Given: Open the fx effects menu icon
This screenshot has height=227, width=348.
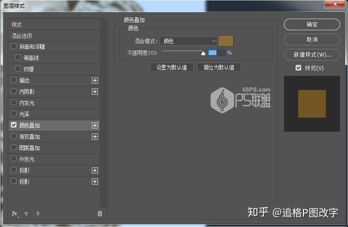Looking at the screenshot, I should tap(15, 214).
